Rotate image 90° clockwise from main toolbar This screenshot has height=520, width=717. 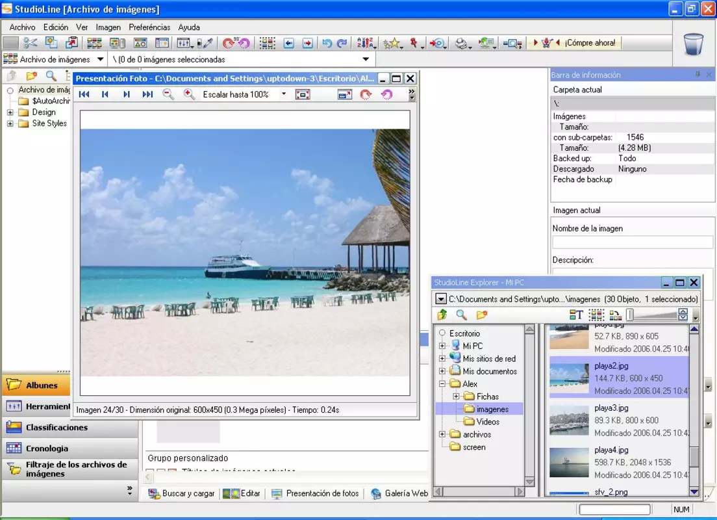(228, 43)
